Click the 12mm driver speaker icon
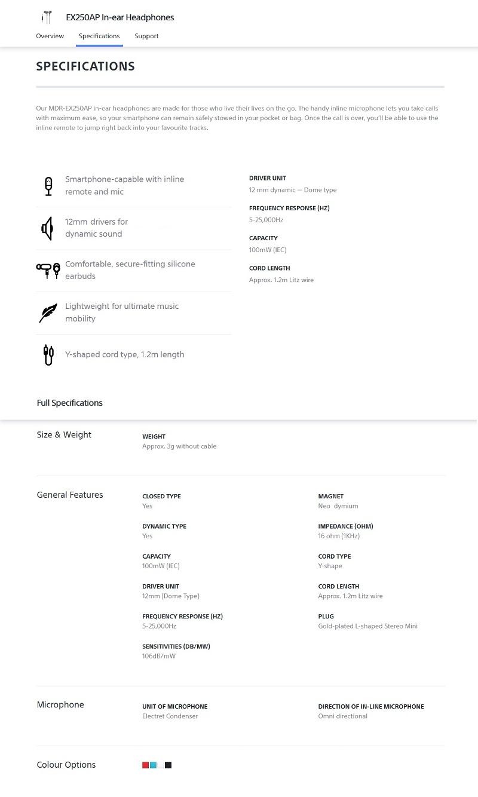Viewport: 478px width, 797px height. (x=47, y=228)
